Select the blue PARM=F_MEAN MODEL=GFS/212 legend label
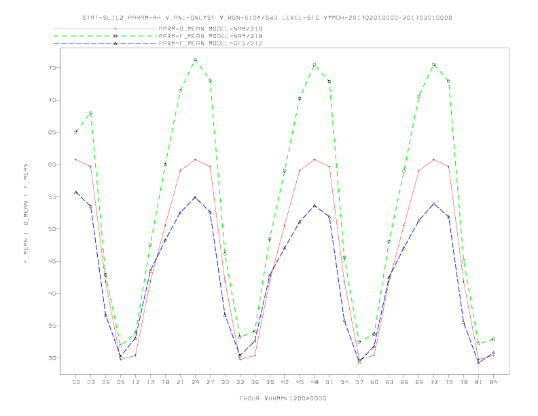Image resolution: width=538 pixels, height=416 pixels. pos(211,44)
